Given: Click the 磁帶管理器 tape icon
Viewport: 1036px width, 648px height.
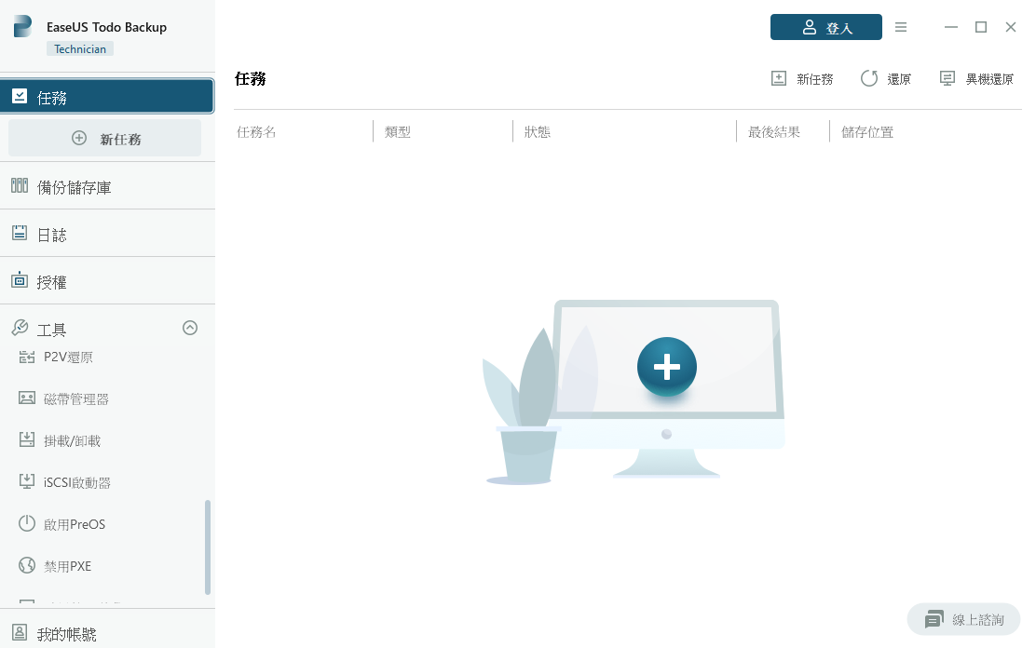Looking at the screenshot, I should (x=27, y=398).
